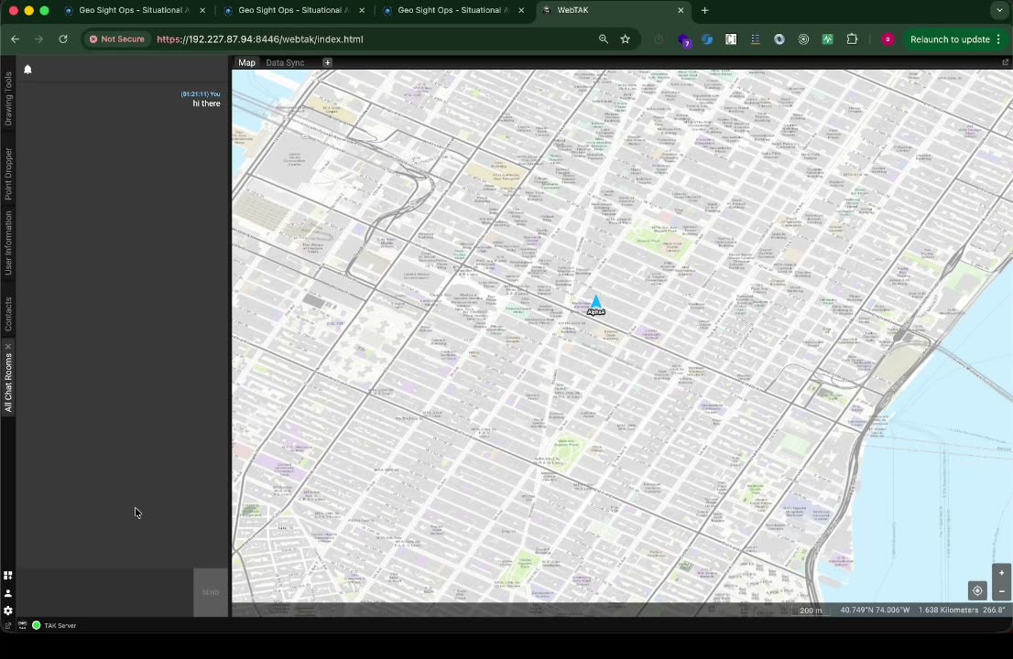Switch to the Map tab
Image resolution: width=1013 pixels, height=659 pixels.
[246, 62]
